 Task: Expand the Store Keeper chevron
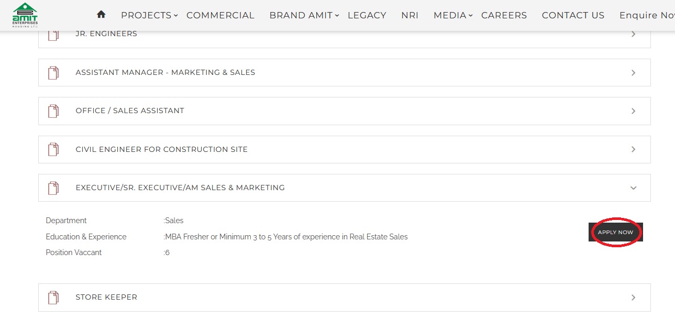(x=633, y=298)
